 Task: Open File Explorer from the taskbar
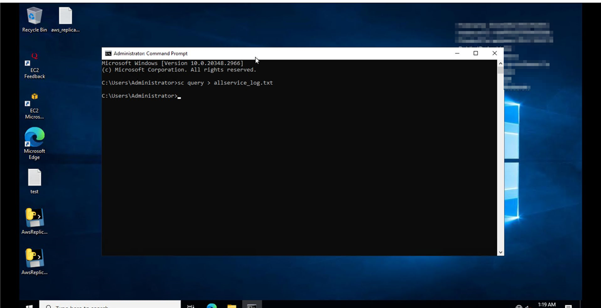tap(231, 306)
